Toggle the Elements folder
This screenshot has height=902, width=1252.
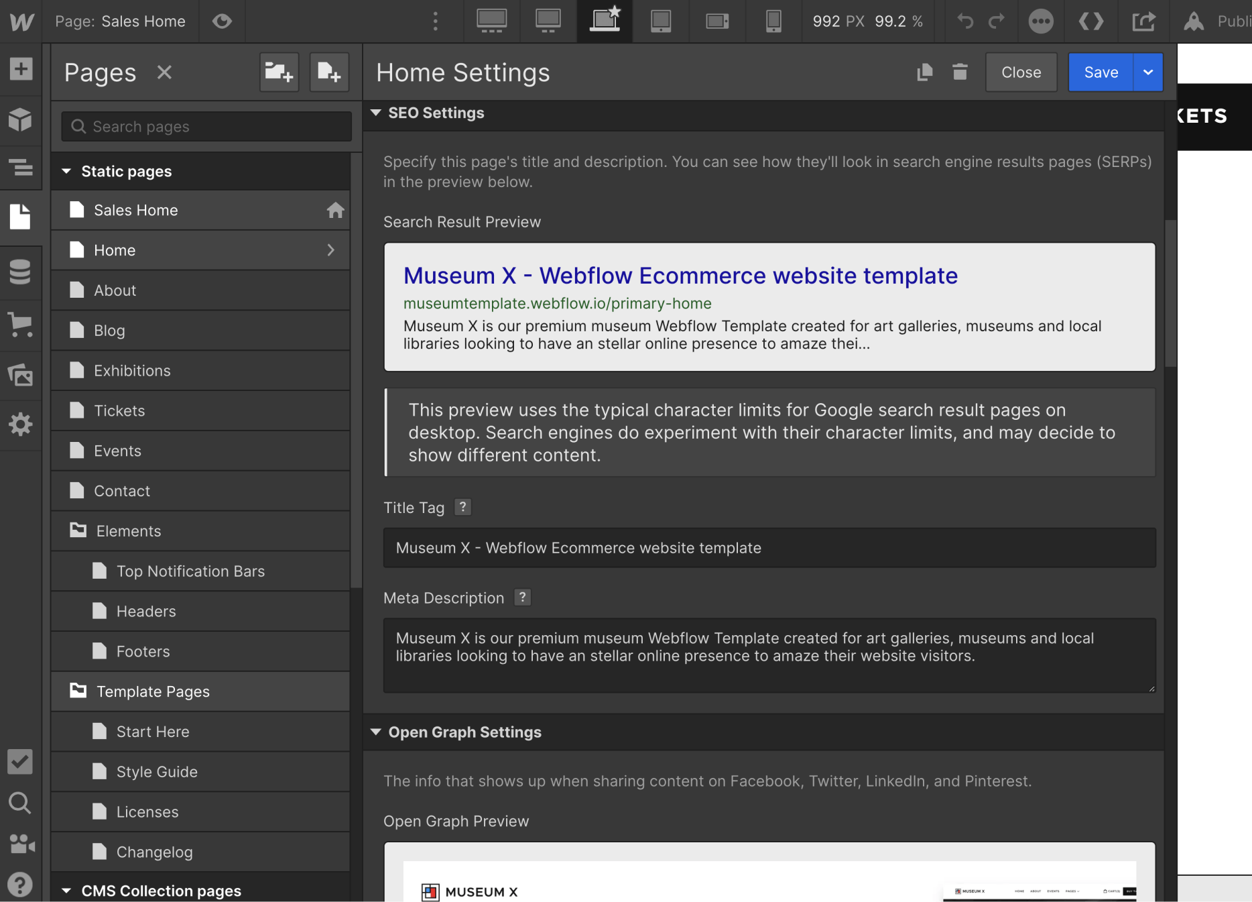click(200, 531)
